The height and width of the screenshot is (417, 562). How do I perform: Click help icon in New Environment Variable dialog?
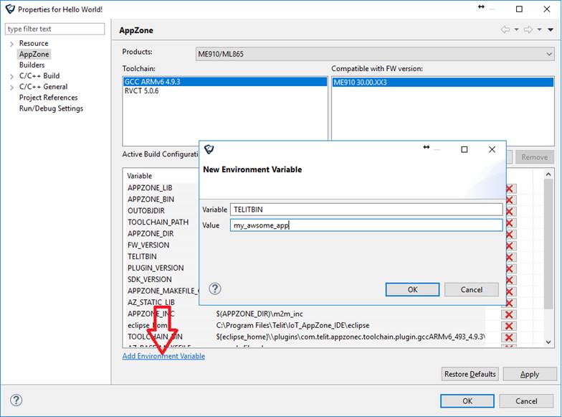215,289
